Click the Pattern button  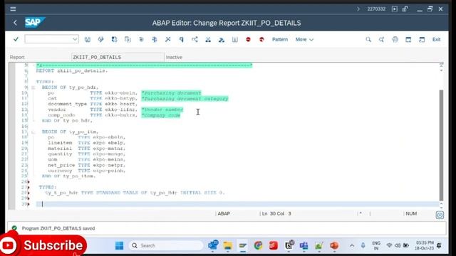pos(280,40)
